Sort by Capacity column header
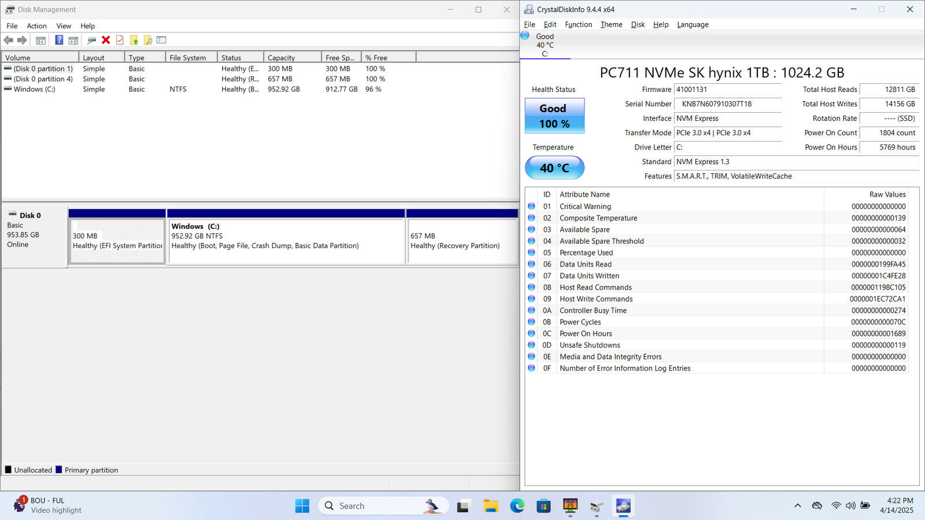Screen dimensions: 925x520 point(293,58)
